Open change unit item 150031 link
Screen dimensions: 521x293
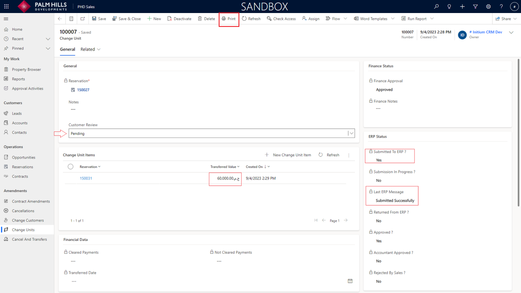(x=86, y=178)
